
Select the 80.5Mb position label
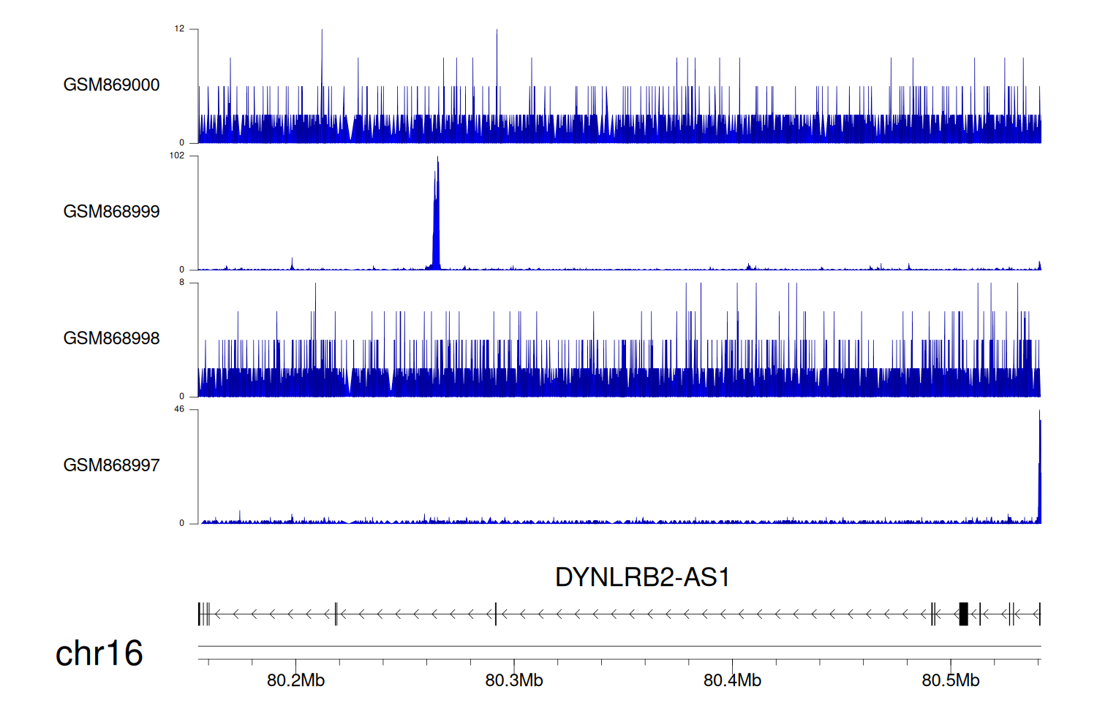click(x=950, y=681)
